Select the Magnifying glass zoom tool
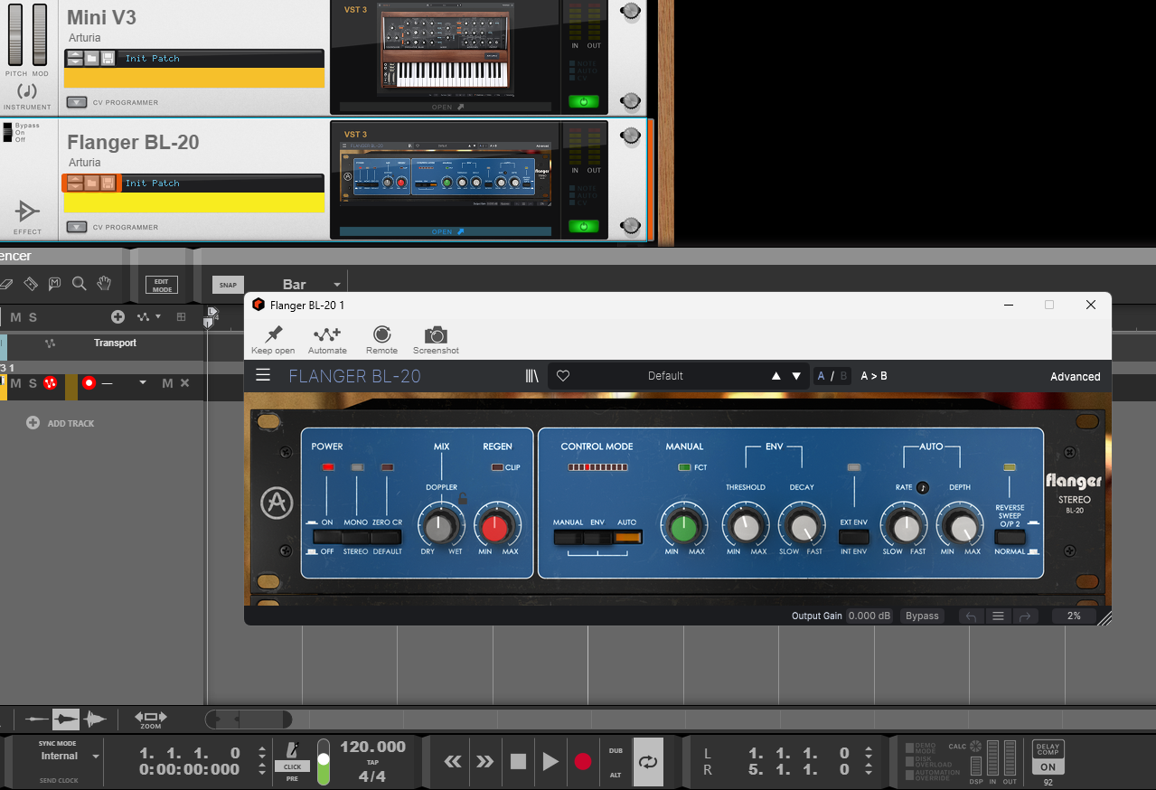The image size is (1156, 790). pyautogui.click(x=78, y=283)
